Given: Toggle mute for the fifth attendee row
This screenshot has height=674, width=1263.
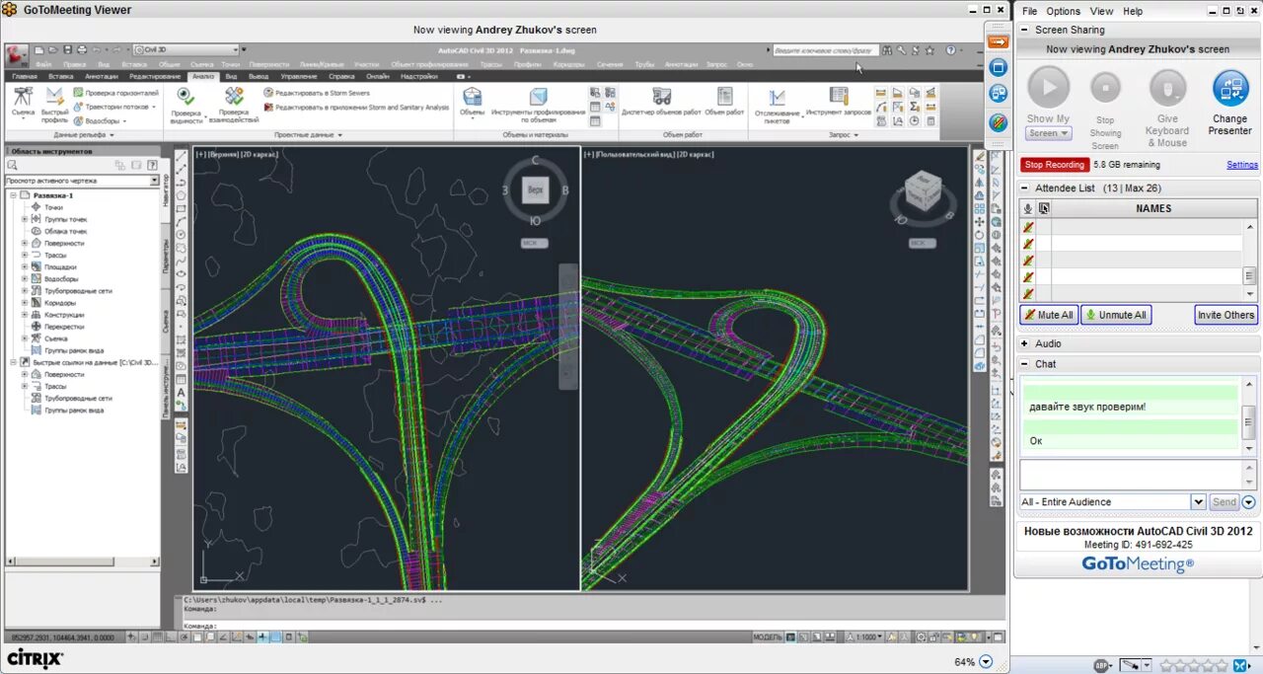Looking at the screenshot, I should coord(1028,294).
